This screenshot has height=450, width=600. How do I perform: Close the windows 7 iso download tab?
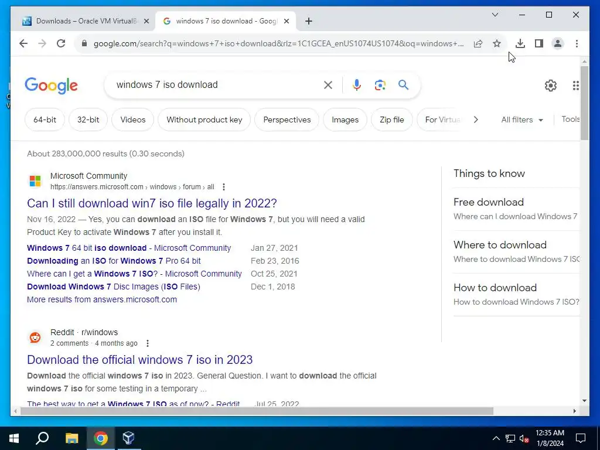point(286,21)
